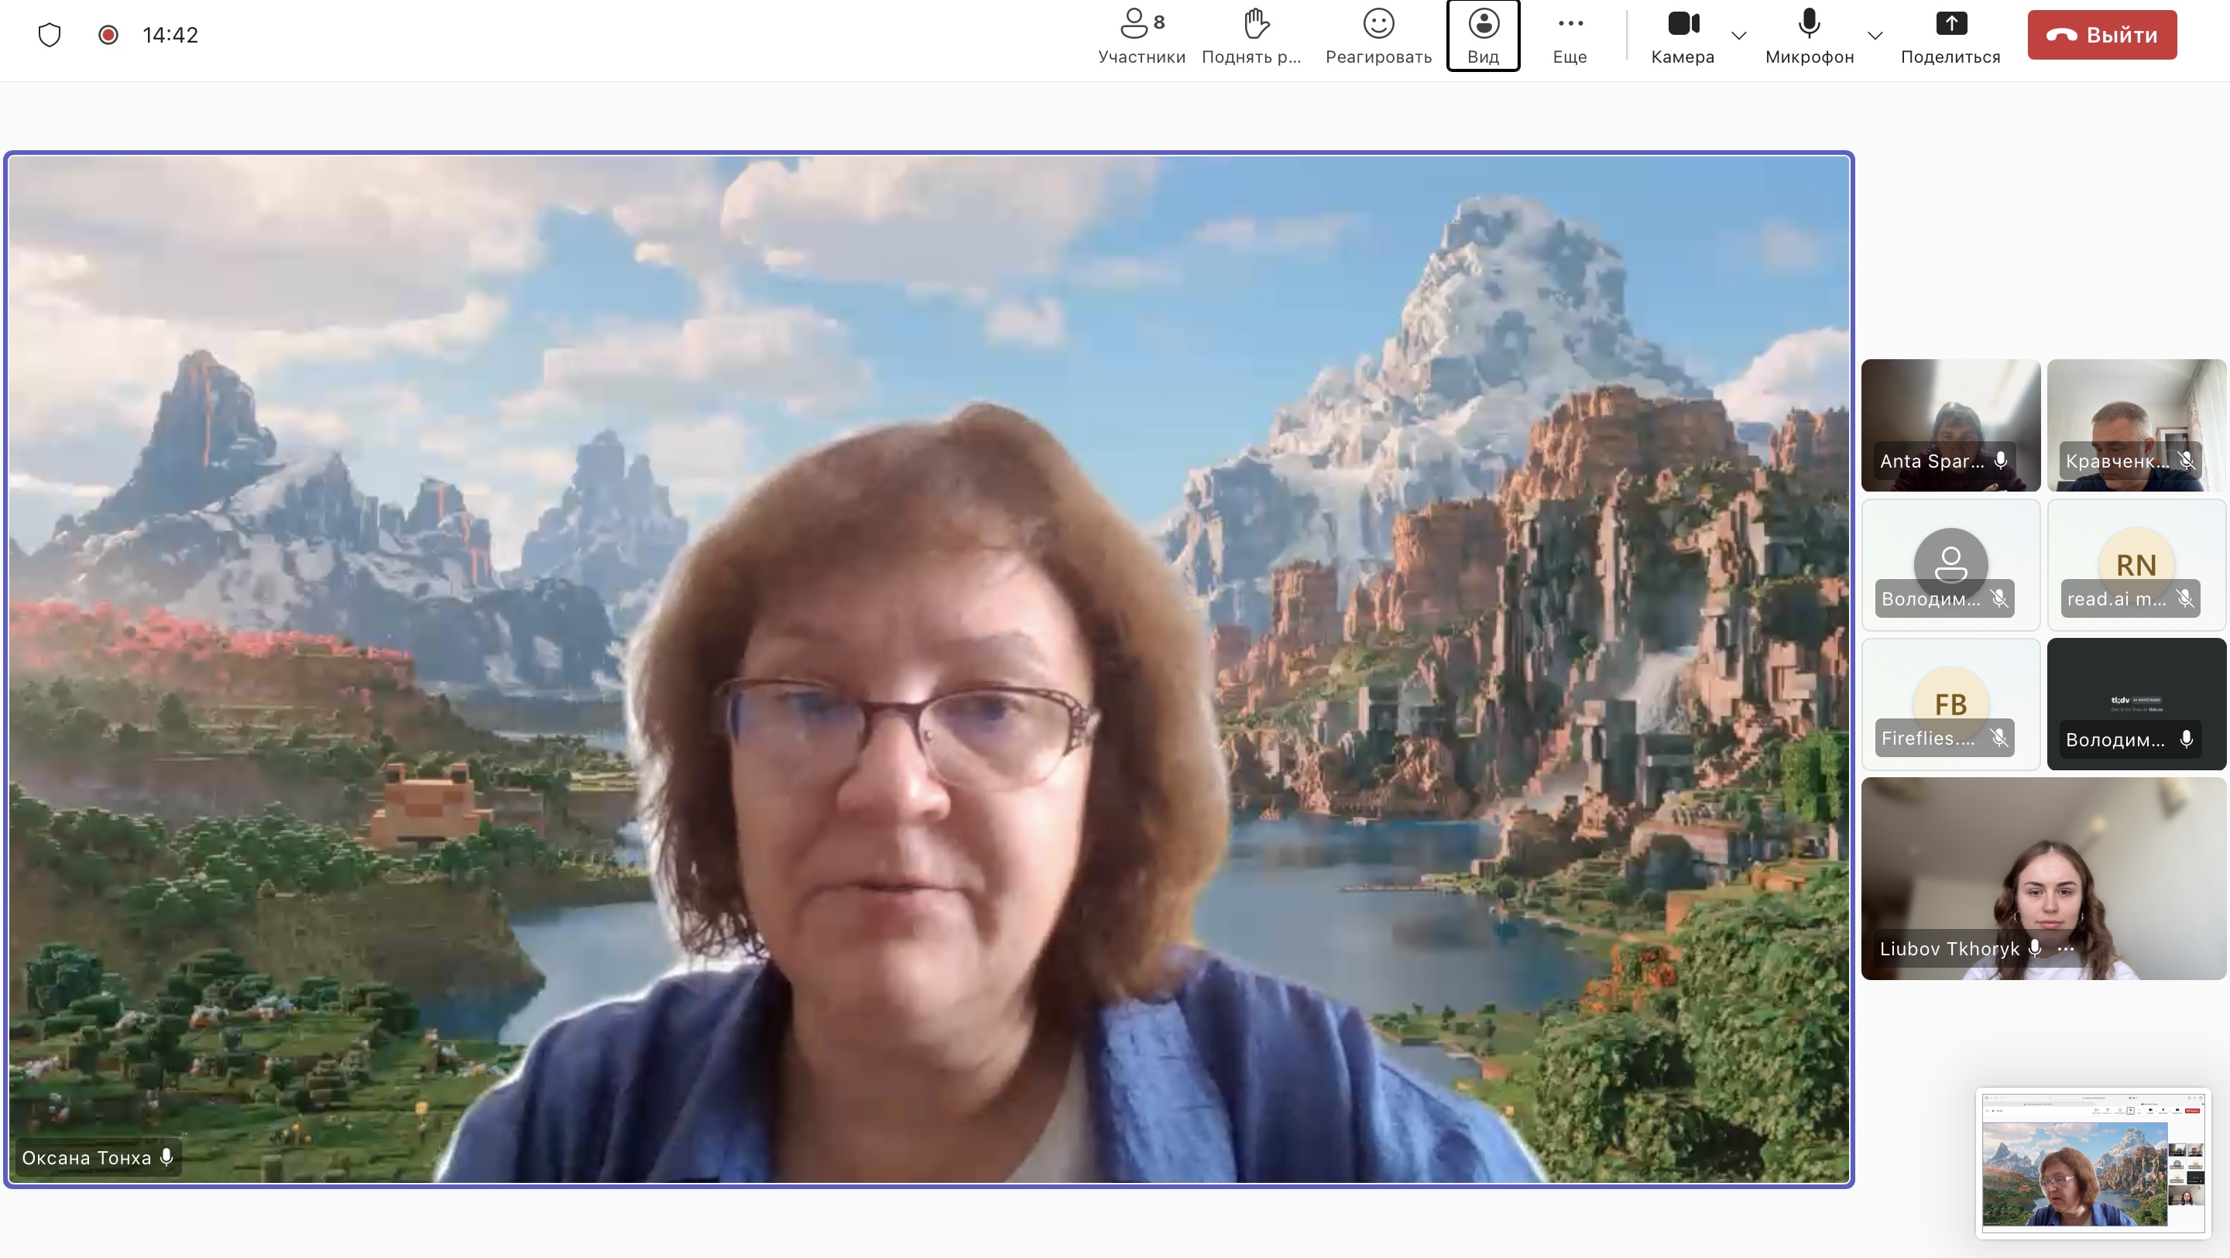
Task: Click microphone icon next to Liubov Tkhoryk
Action: pos(2035,949)
